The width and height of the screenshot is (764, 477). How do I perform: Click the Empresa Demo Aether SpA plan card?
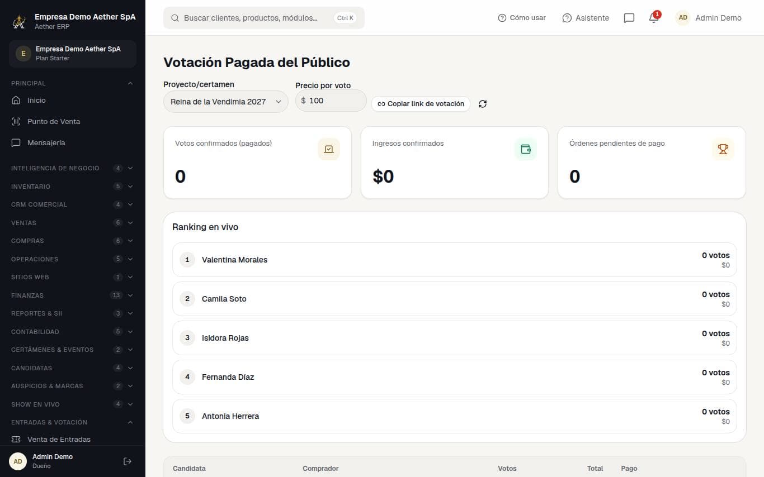(x=73, y=54)
